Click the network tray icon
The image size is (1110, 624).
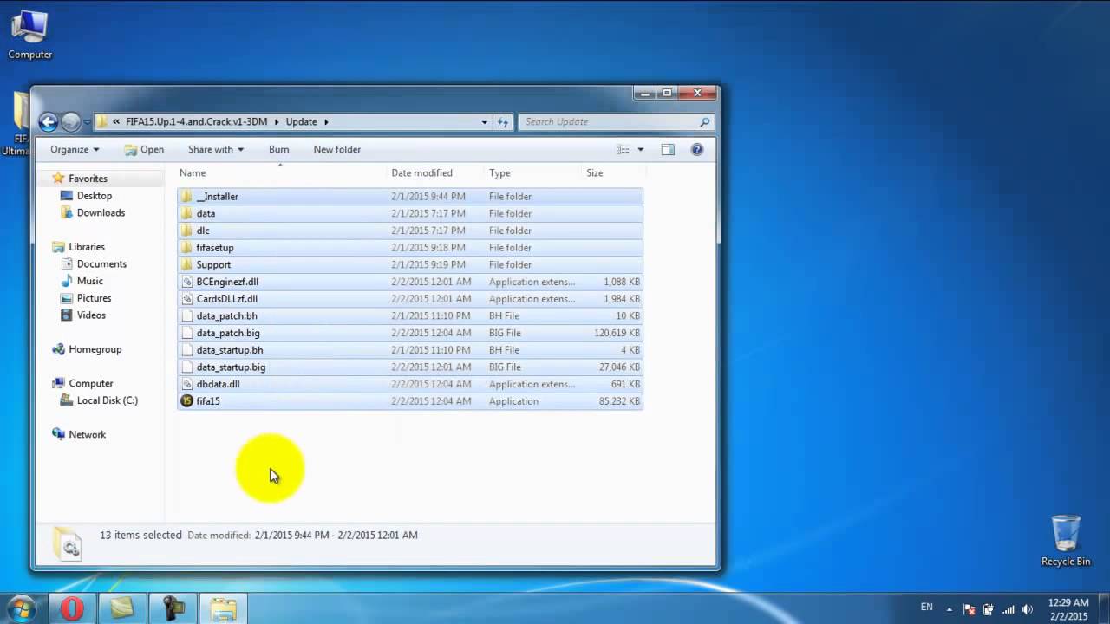(1008, 609)
